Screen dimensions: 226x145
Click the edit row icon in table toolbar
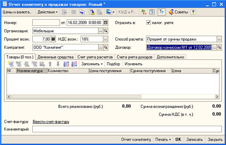coord(27,64)
